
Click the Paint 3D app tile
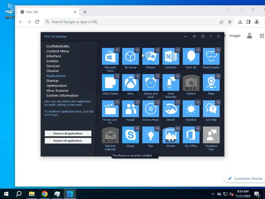click(191, 56)
